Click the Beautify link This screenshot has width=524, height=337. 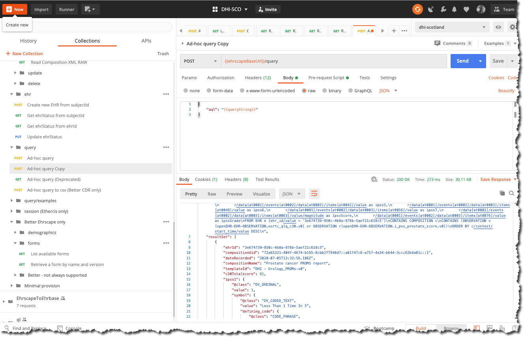point(506,91)
